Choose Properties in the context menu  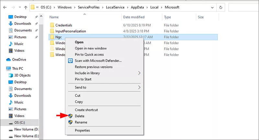[x=83, y=130]
